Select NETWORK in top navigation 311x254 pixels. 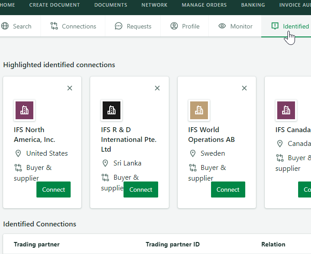pos(154,5)
